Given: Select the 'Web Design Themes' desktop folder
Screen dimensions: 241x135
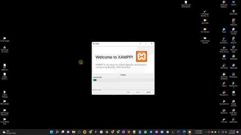Looking at the screenshot, I should (5, 112).
